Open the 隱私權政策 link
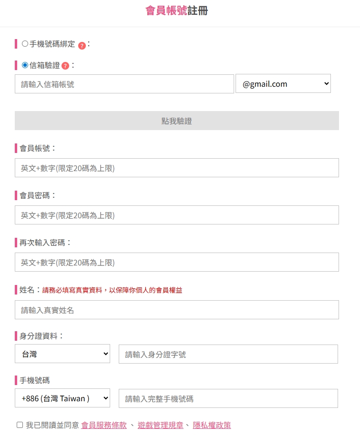Image resolution: width=360 pixels, height=437 pixels. point(212,425)
